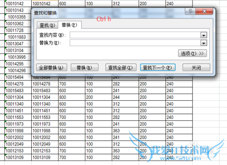Select cell 10013047 in the first column
This screenshot has height=165, width=227.
click(18, 44)
